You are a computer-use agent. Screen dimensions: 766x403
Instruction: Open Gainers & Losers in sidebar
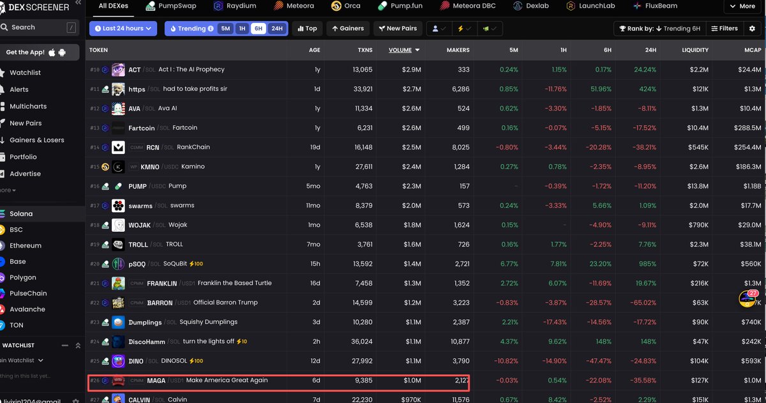[x=36, y=140]
